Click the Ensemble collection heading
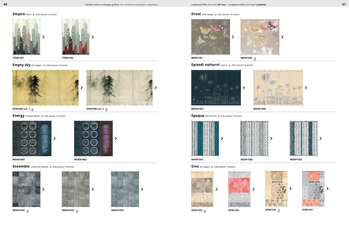Viewport: 349px width, 226px height. point(21,167)
